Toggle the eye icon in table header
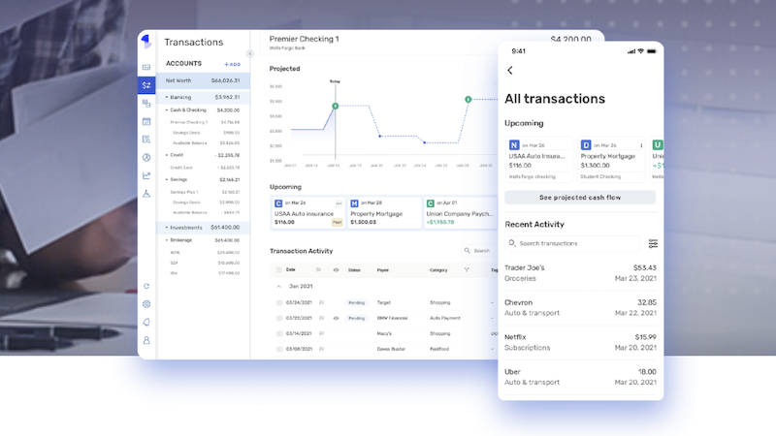 pyautogui.click(x=336, y=270)
